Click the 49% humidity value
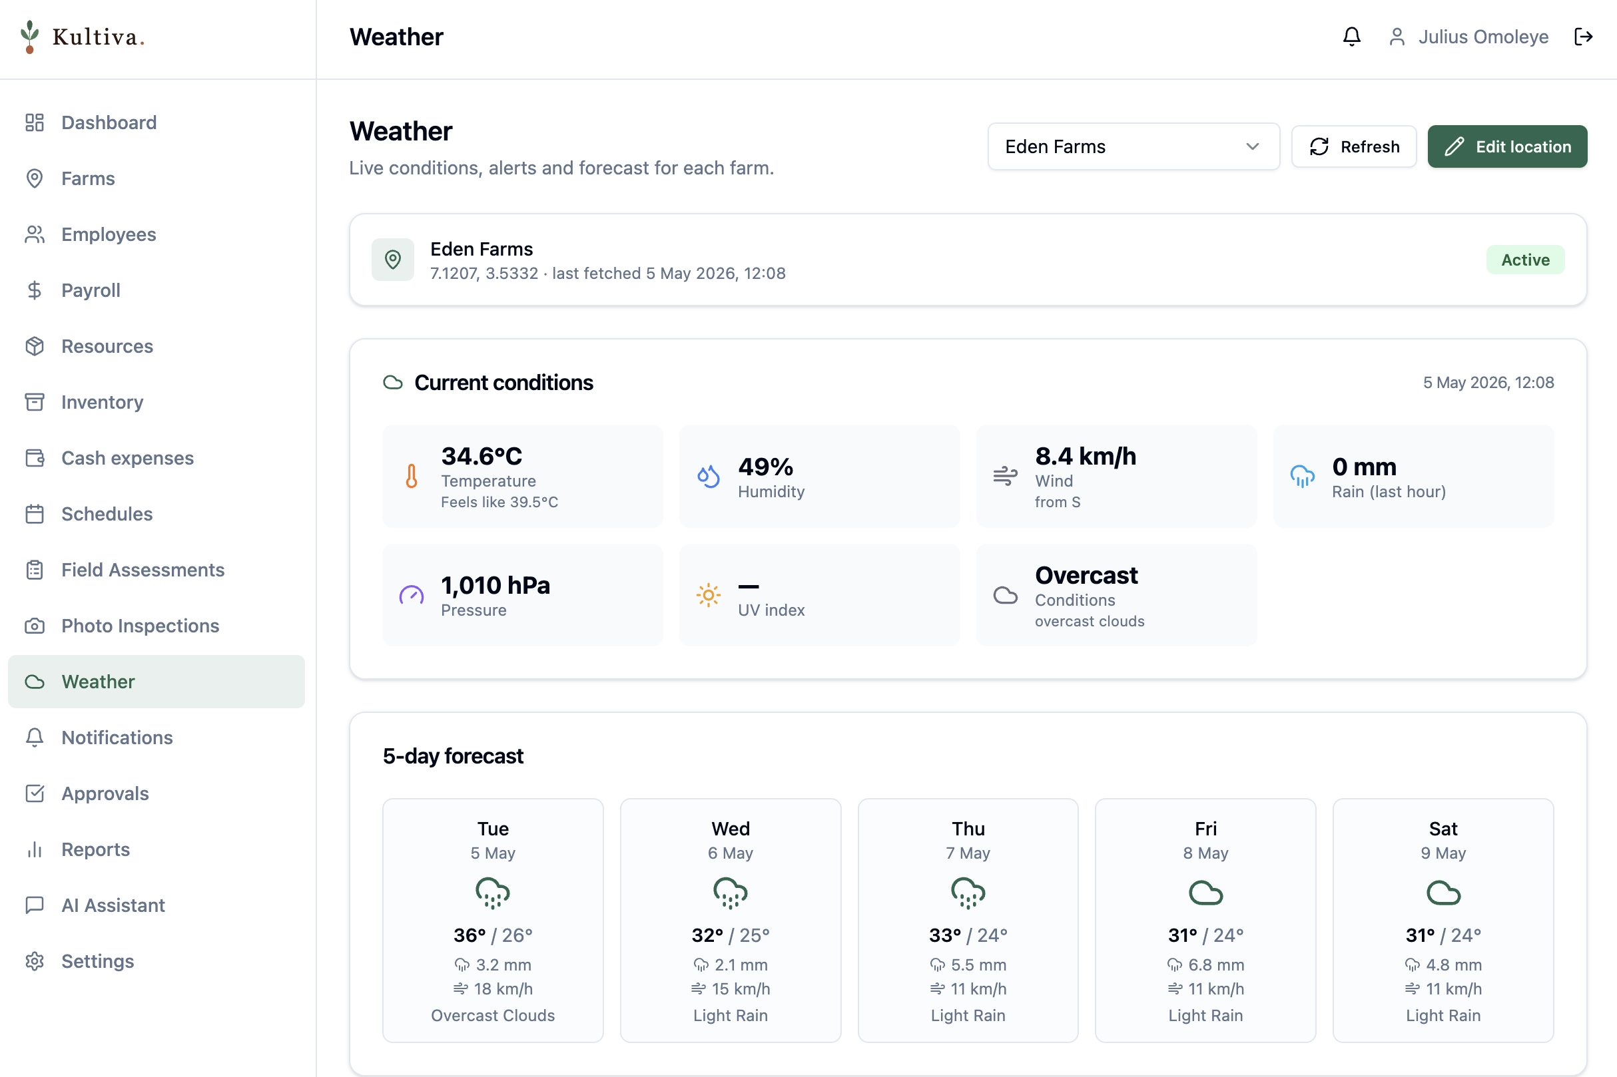 click(766, 467)
